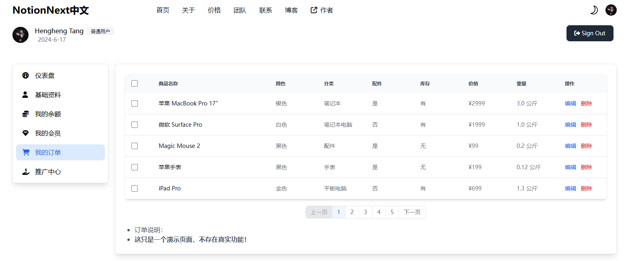Click the hand icon beside 推广中心
Viewport: 634px width, 261px height.
click(x=26, y=172)
